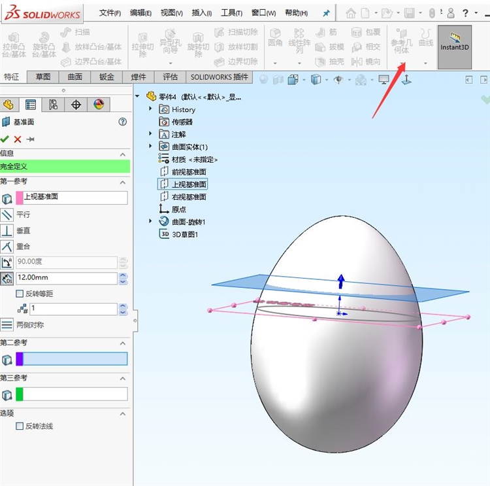
Task: Select the Draft (拔模) tool
Action: [x=329, y=47]
